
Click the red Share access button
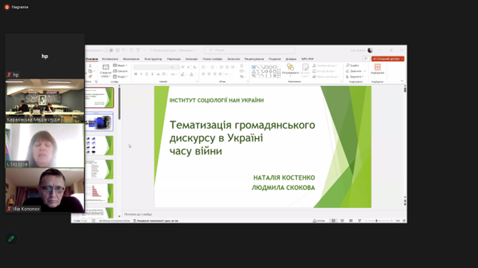pos(388,59)
